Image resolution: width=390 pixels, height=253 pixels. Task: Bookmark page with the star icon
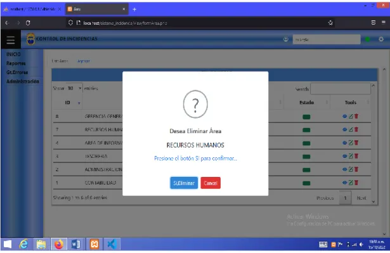pyautogui.click(x=330, y=23)
